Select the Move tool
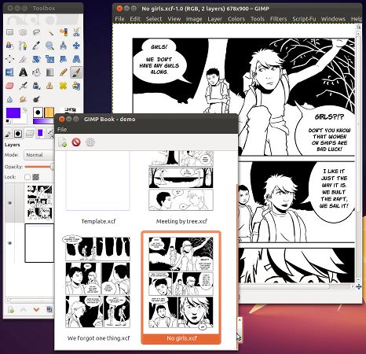Image resolution: width=366 pixels, height=354 pixels. pos(76,46)
